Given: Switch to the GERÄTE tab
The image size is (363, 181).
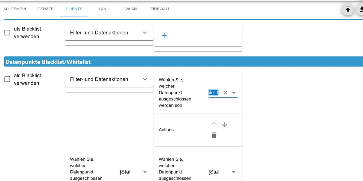Looking at the screenshot, I should click(45, 9).
